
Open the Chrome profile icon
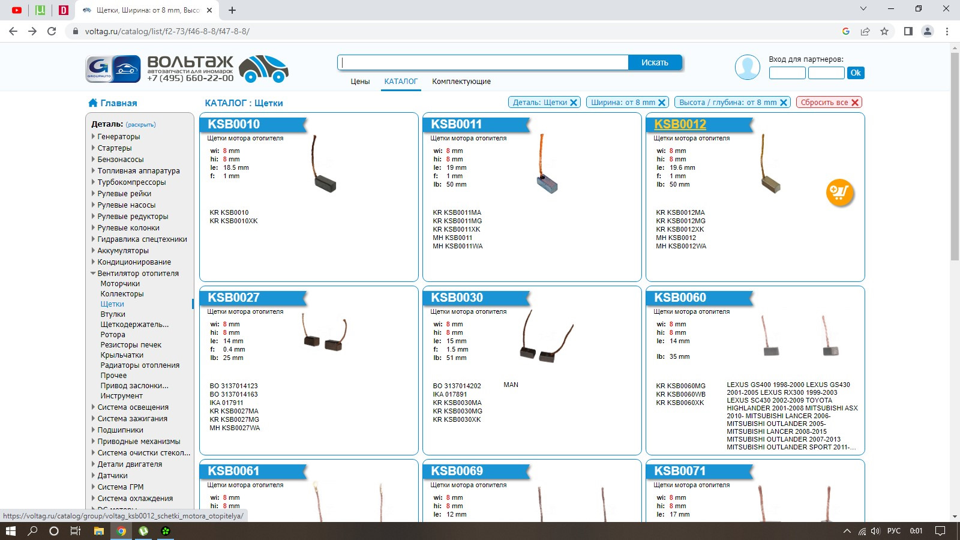coord(928,31)
